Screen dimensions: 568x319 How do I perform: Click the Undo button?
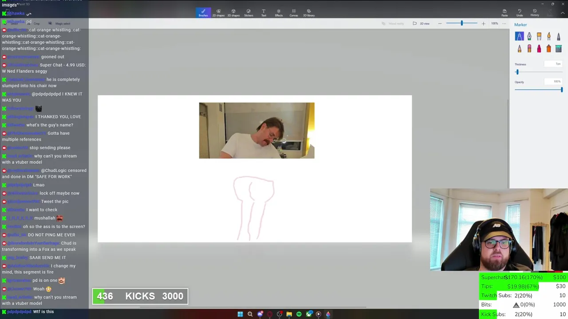pyautogui.click(x=520, y=13)
